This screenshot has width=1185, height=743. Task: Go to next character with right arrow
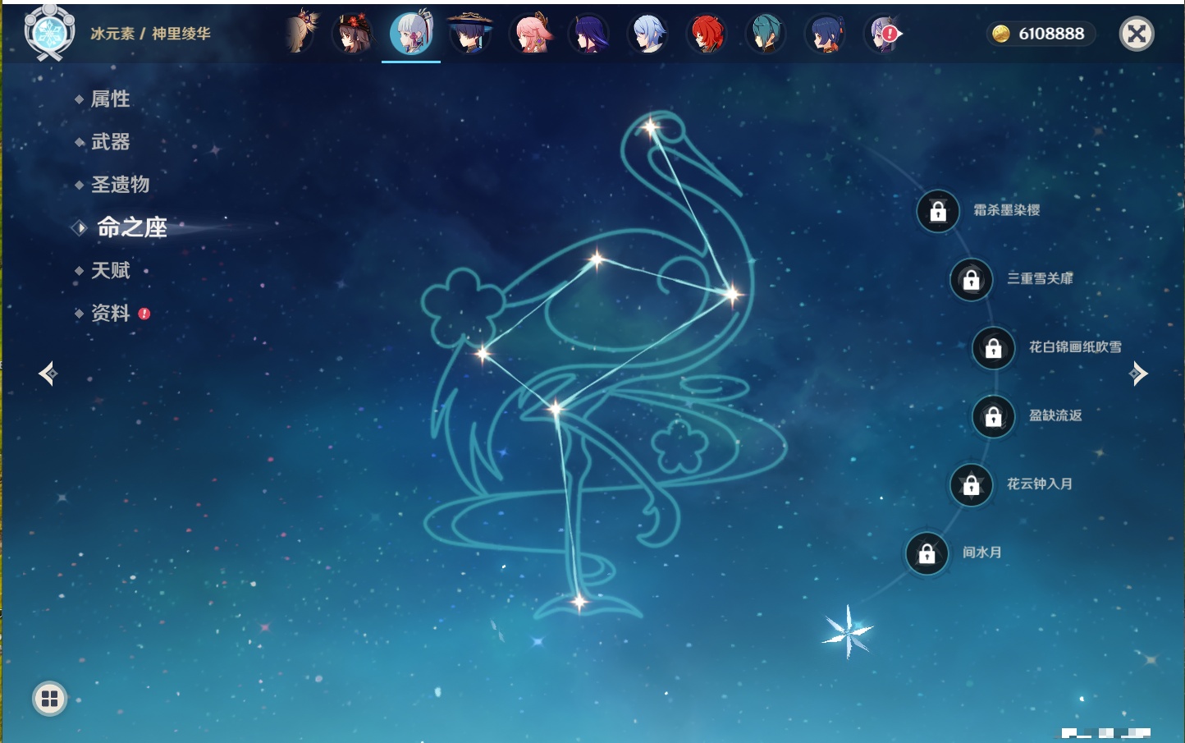click(x=1138, y=374)
